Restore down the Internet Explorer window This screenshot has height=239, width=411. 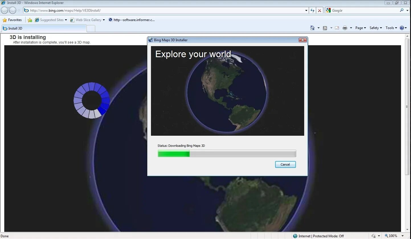coord(397,3)
